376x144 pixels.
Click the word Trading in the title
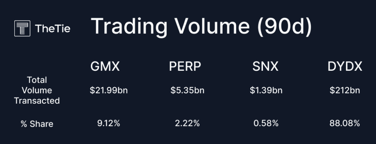point(129,27)
